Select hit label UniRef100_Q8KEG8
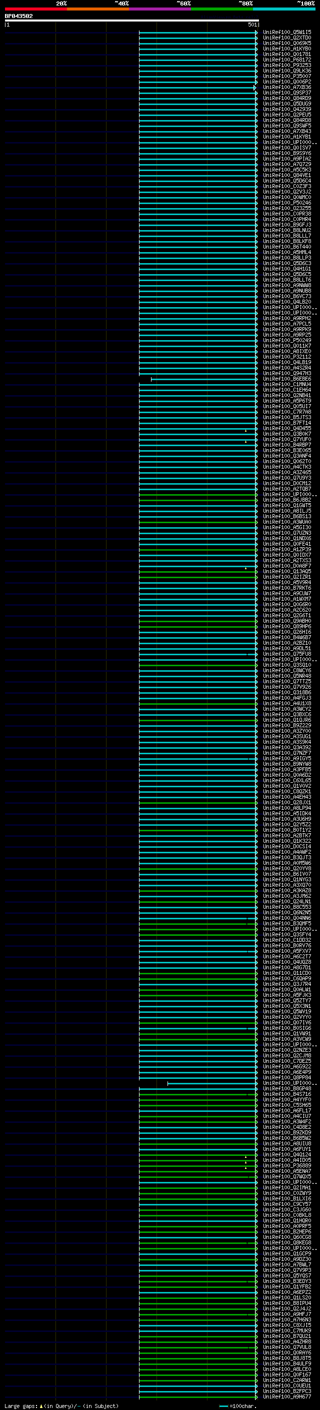The height and width of the screenshot is (1410, 320). pyautogui.click(x=287, y=1242)
